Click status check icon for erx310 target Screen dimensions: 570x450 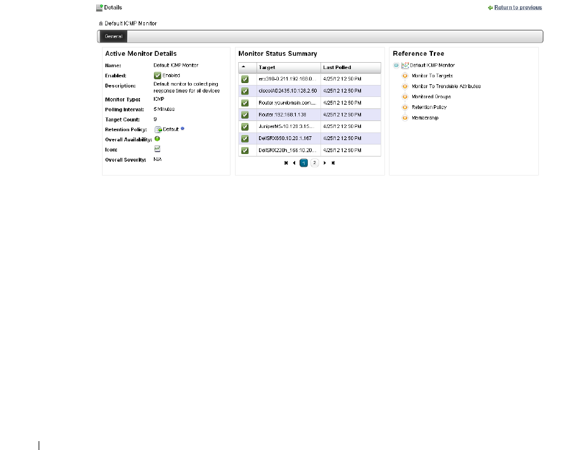pos(245,79)
